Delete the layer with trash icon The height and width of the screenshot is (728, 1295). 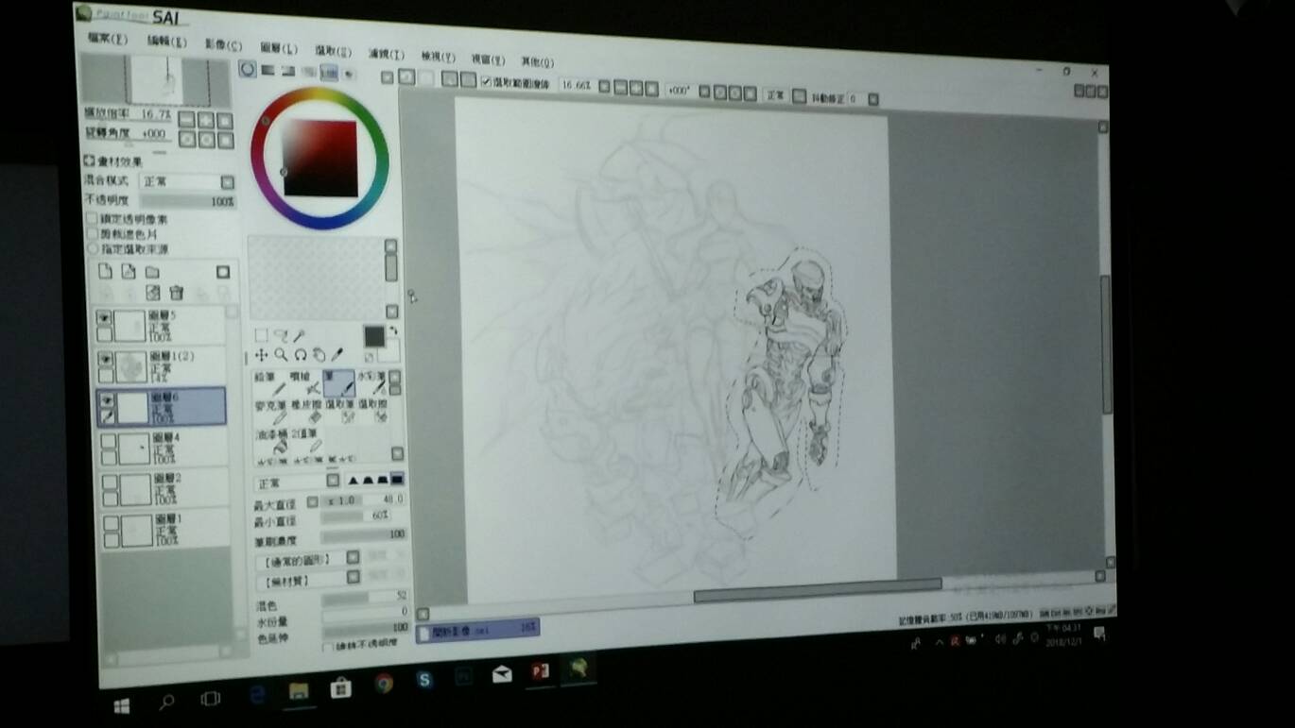pyautogui.click(x=176, y=294)
